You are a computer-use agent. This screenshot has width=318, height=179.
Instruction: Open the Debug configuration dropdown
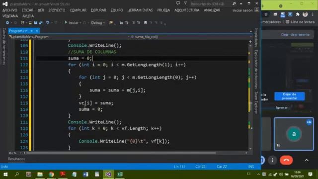tap(98, 23)
